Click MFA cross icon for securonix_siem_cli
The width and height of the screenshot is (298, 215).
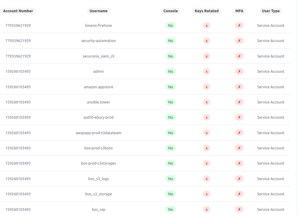(239, 56)
